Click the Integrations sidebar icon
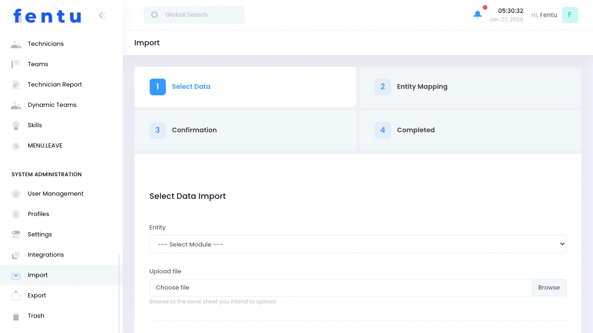The height and width of the screenshot is (333, 593). click(x=15, y=254)
